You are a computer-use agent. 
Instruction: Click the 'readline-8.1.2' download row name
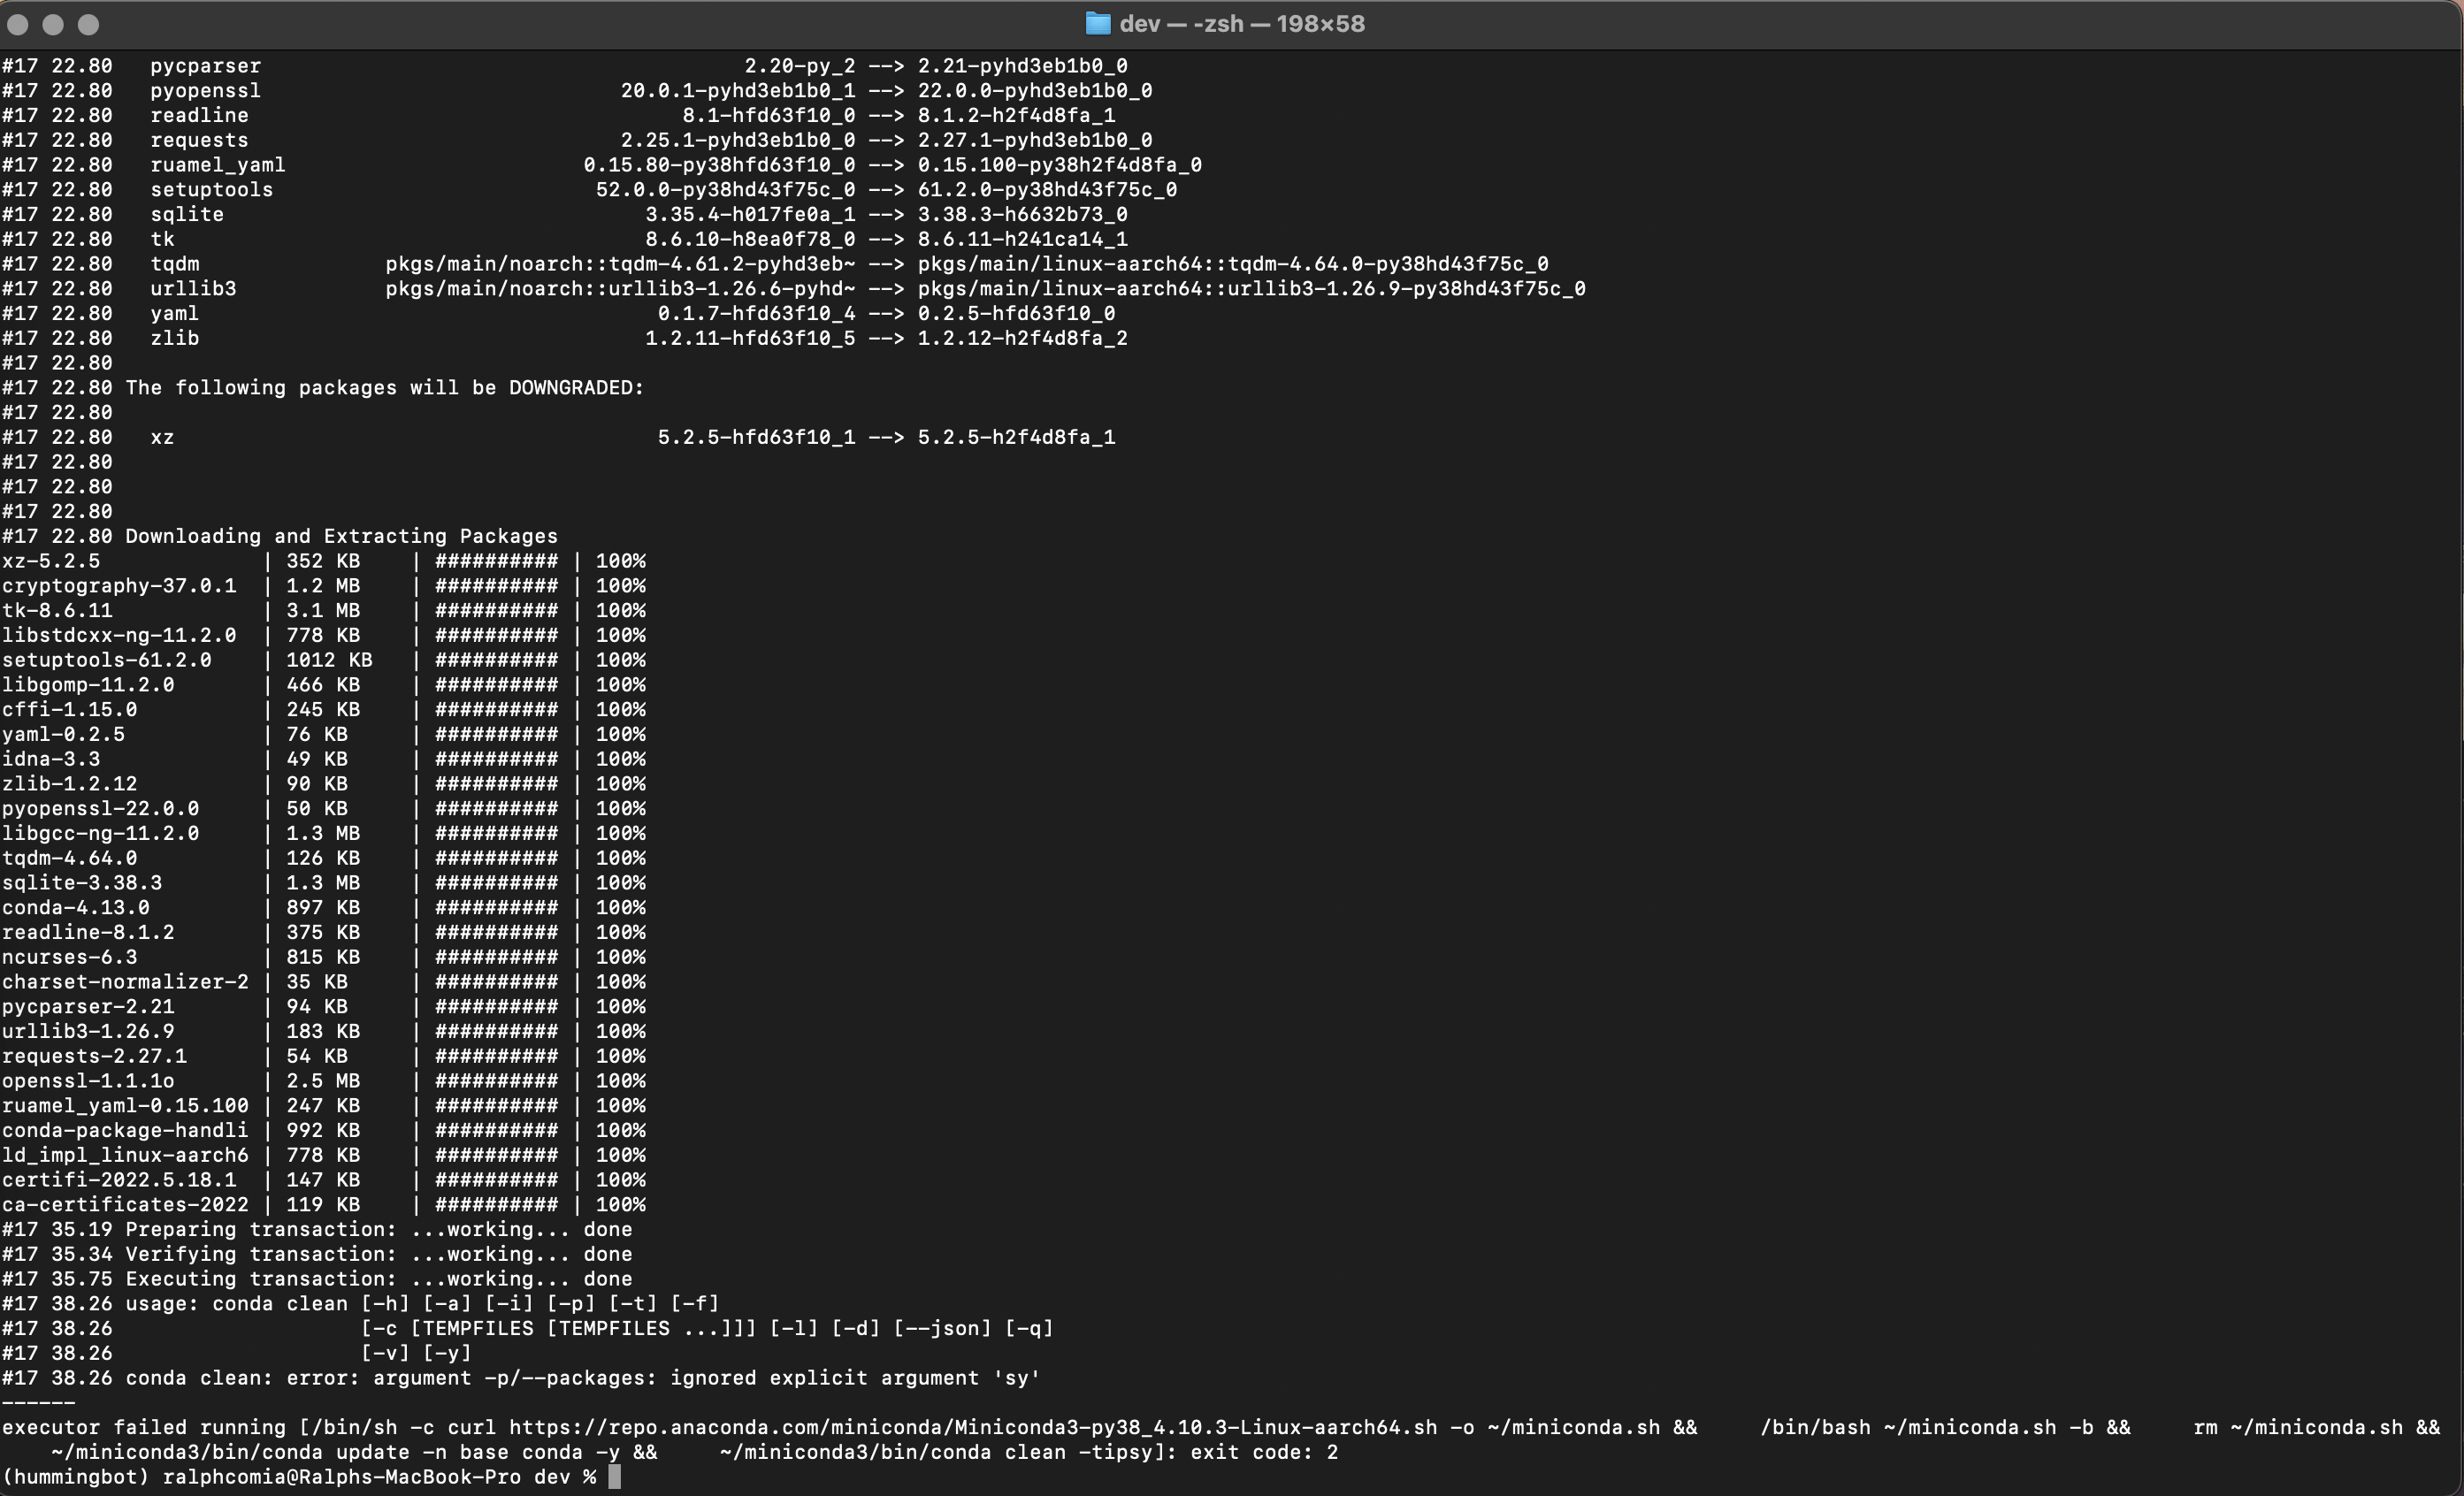pyautogui.click(x=88, y=932)
